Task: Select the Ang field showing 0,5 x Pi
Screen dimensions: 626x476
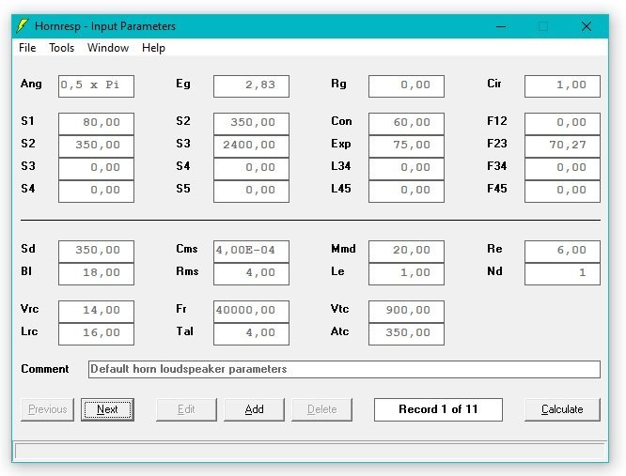Action: [96, 86]
